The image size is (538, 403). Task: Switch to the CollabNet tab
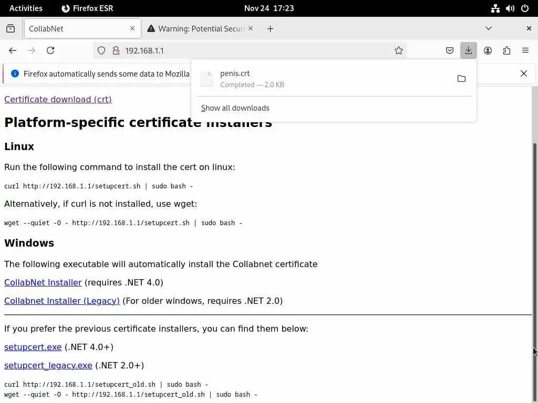(x=82, y=28)
